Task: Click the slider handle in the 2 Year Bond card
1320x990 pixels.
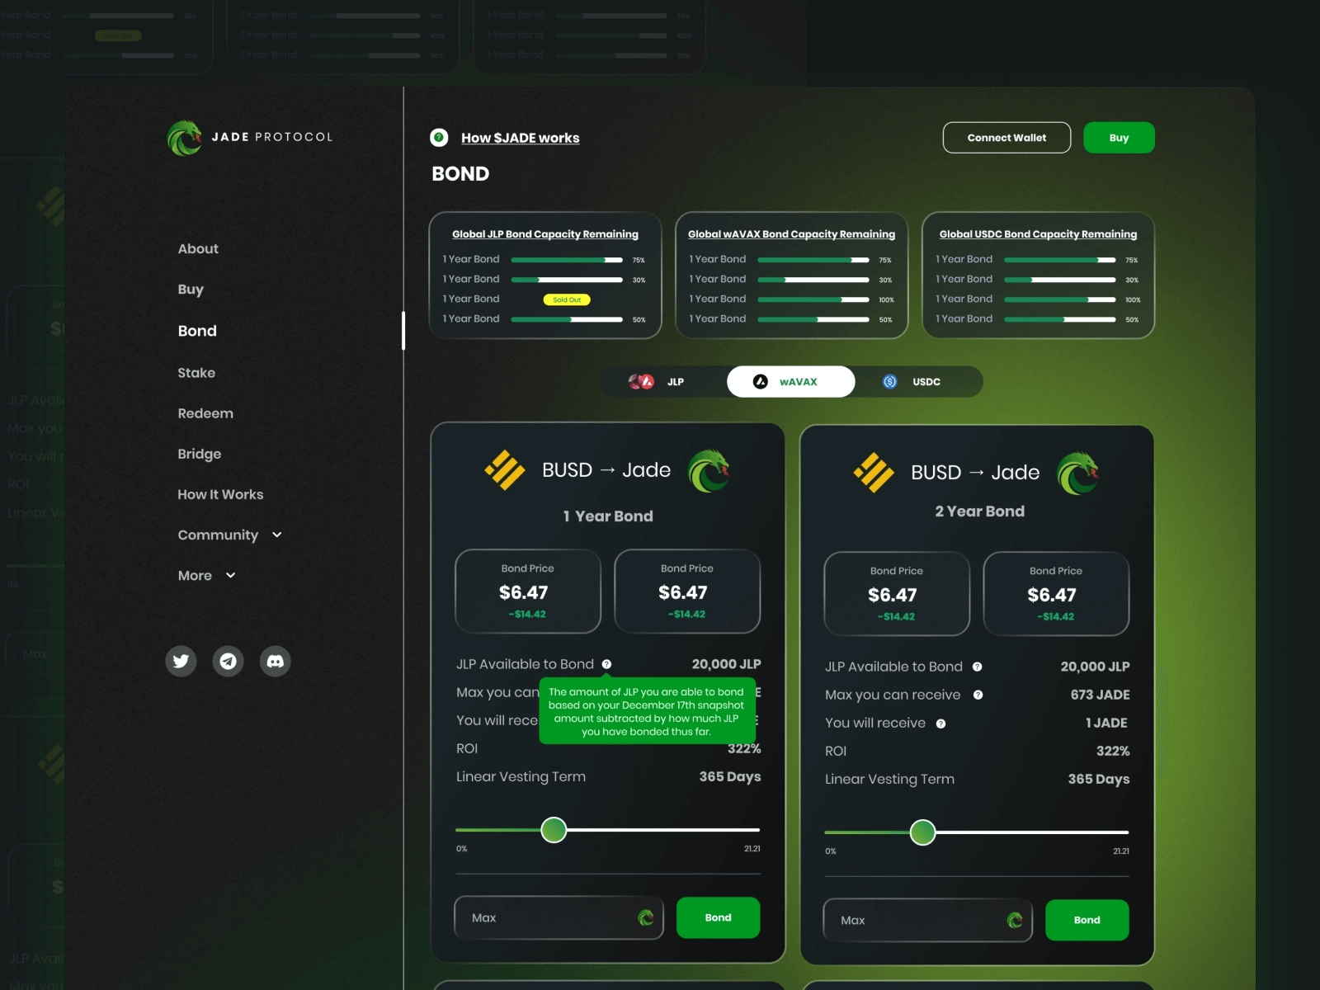Action: pos(922,832)
